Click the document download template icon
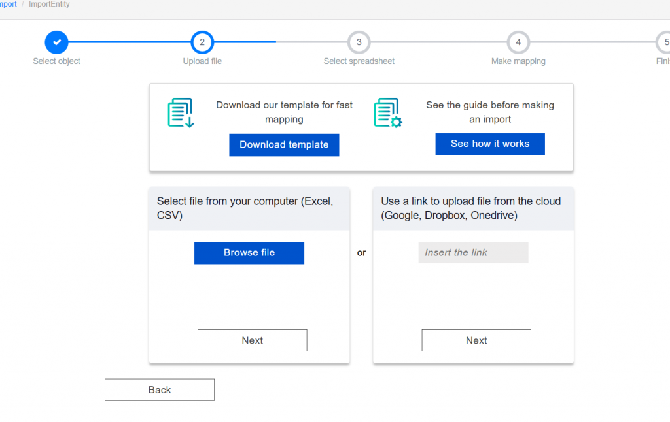This screenshot has width=670, height=422. [x=181, y=112]
